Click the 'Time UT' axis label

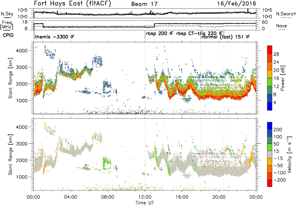pyautogui.click(x=145, y=203)
